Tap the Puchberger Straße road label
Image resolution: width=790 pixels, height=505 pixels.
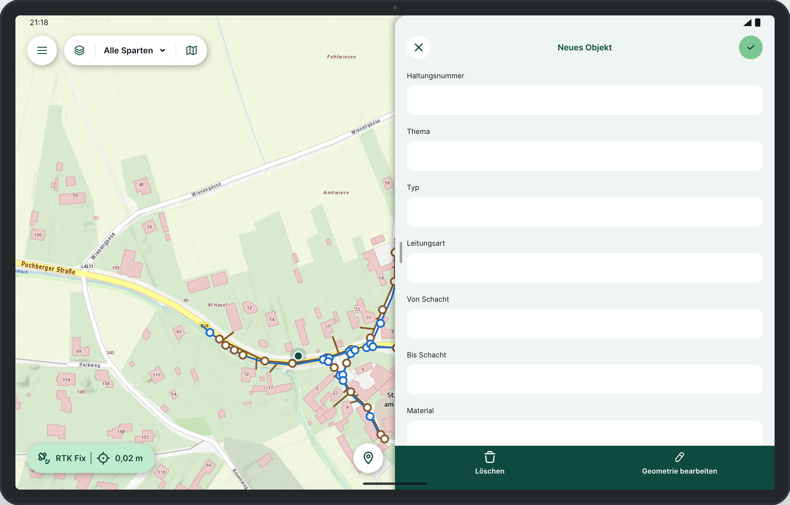coord(48,268)
